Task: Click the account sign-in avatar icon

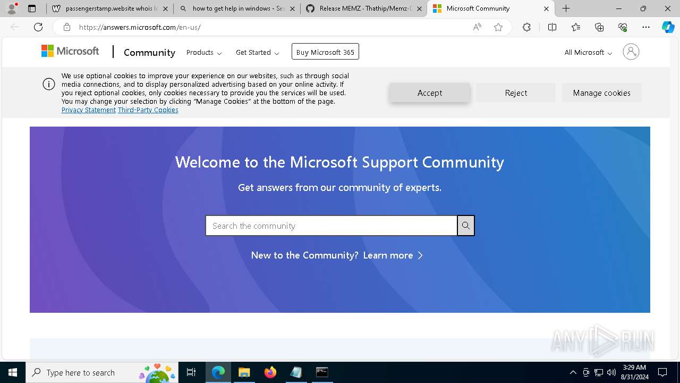Action: point(631,52)
